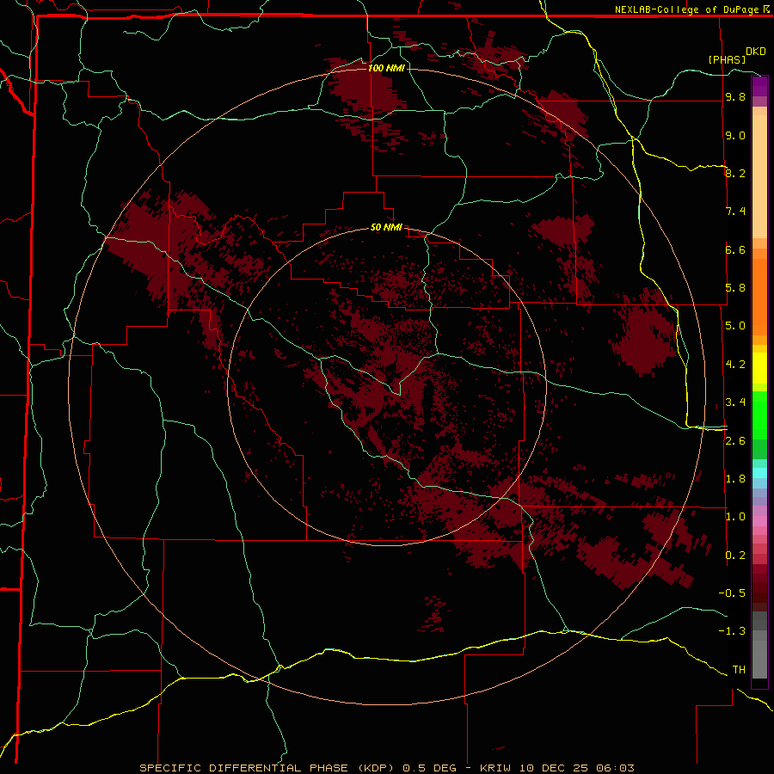
Task: Click the 5.8 value on color scale
Action: point(735,288)
